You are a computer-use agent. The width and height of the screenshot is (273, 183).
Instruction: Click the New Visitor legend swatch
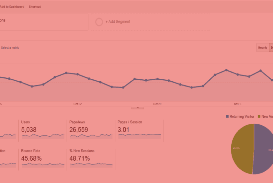(259, 116)
